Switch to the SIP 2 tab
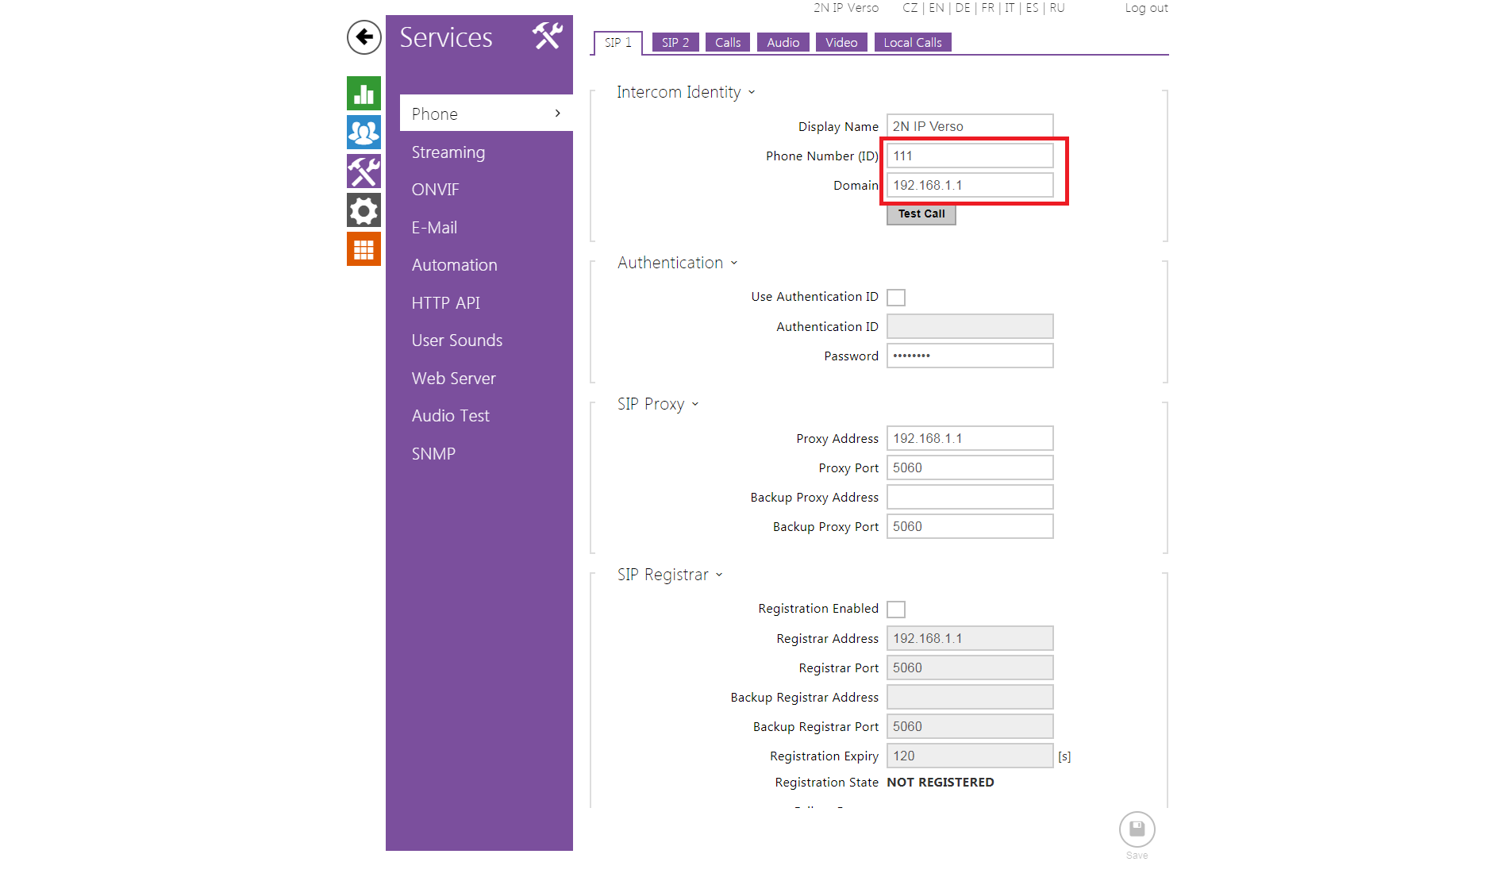 [x=675, y=43]
